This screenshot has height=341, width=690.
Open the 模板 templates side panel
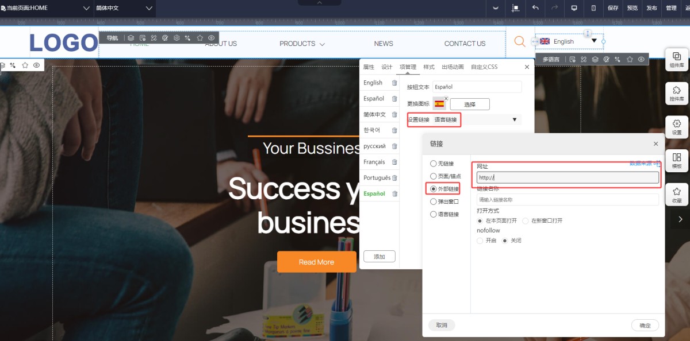(677, 160)
